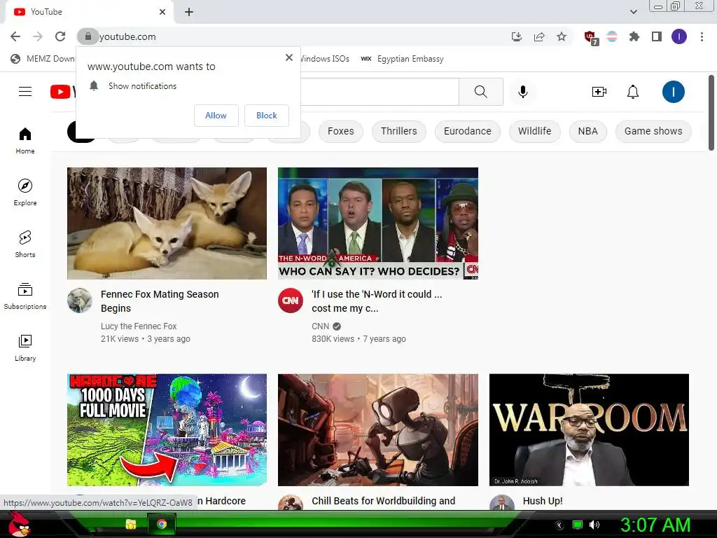The height and width of the screenshot is (538, 717).
Task: Toggle the browser side panel
Action: (x=657, y=36)
